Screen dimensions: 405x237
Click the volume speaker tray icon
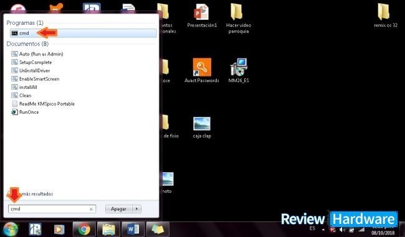pyautogui.click(x=342, y=230)
